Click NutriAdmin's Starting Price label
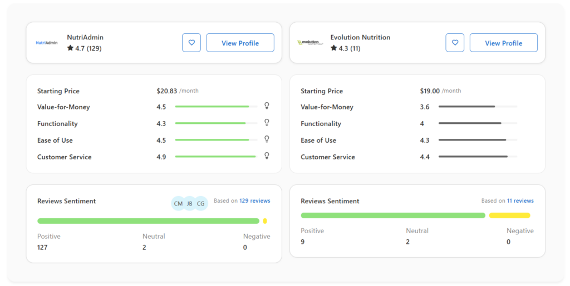The height and width of the screenshot is (286, 570). 58,91
